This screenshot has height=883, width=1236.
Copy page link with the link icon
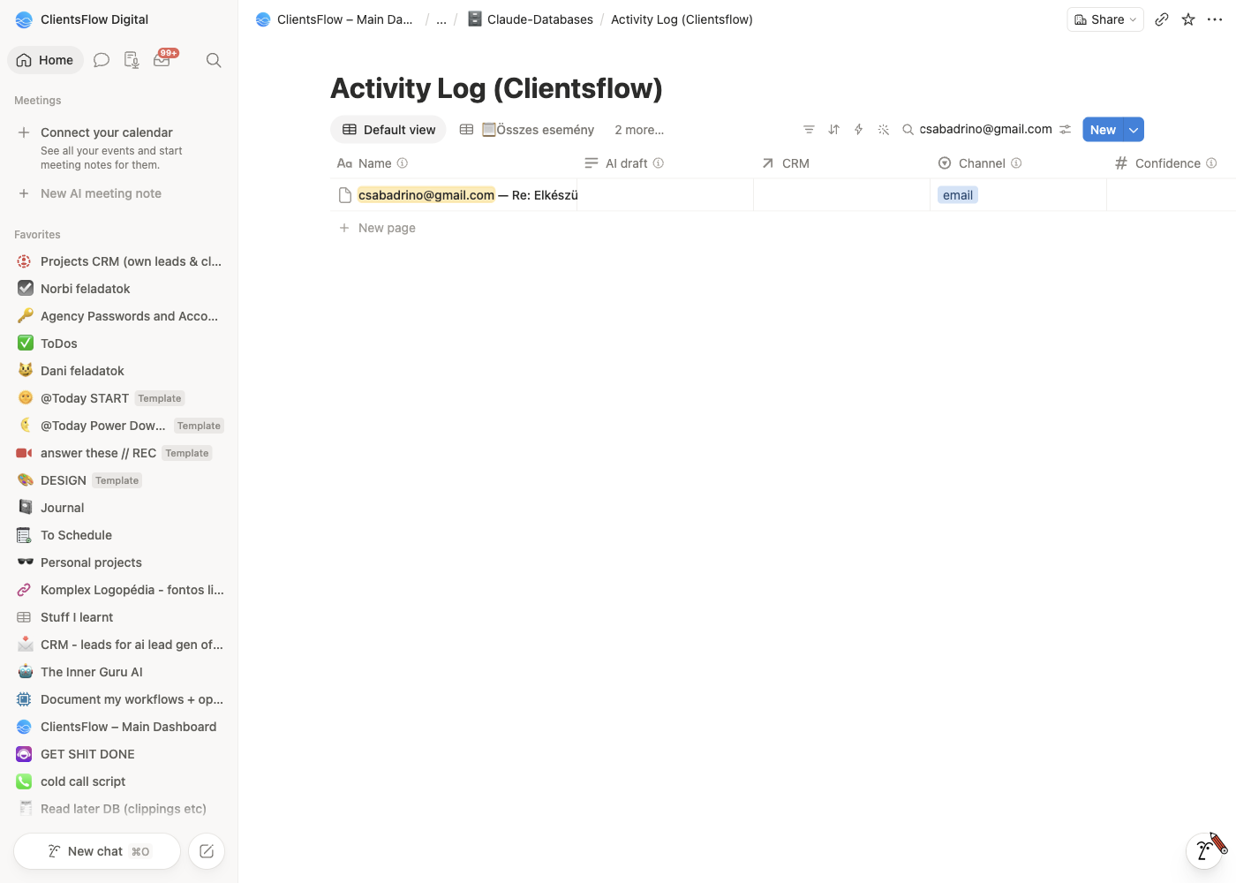(1162, 19)
